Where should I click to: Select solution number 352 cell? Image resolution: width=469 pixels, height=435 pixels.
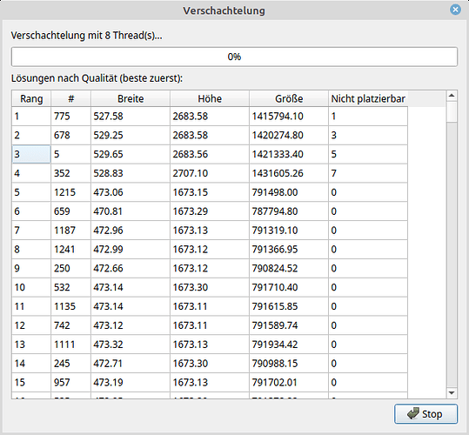click(70, 173)
